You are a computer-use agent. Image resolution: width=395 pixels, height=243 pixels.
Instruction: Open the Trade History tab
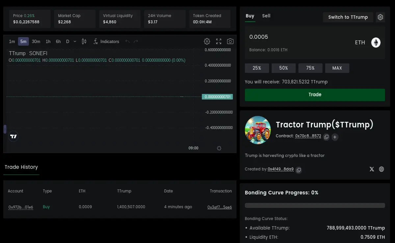pyautogui.click(x=21, y=167)
